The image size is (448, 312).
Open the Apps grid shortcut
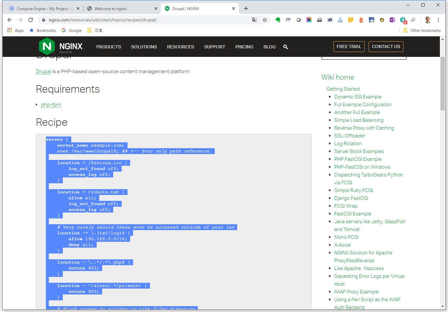(x=16, y=30)
